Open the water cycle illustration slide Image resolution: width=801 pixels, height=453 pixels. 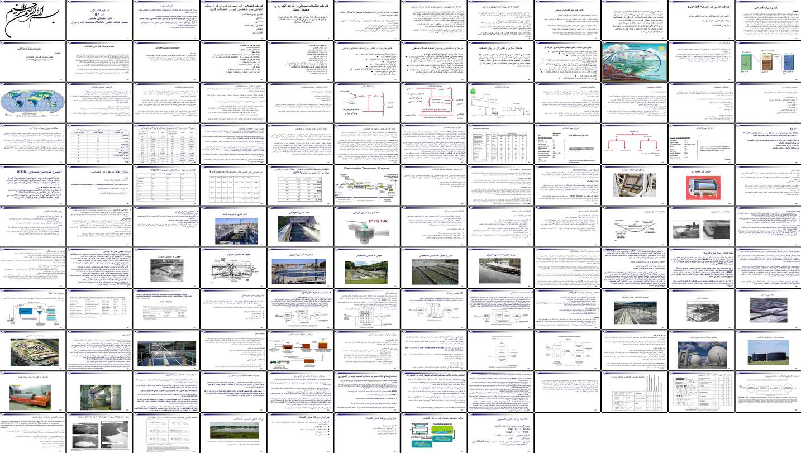[x=634, y=61]
